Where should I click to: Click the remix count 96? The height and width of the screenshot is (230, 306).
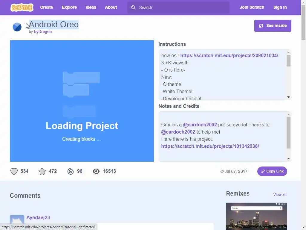point(79,171)
